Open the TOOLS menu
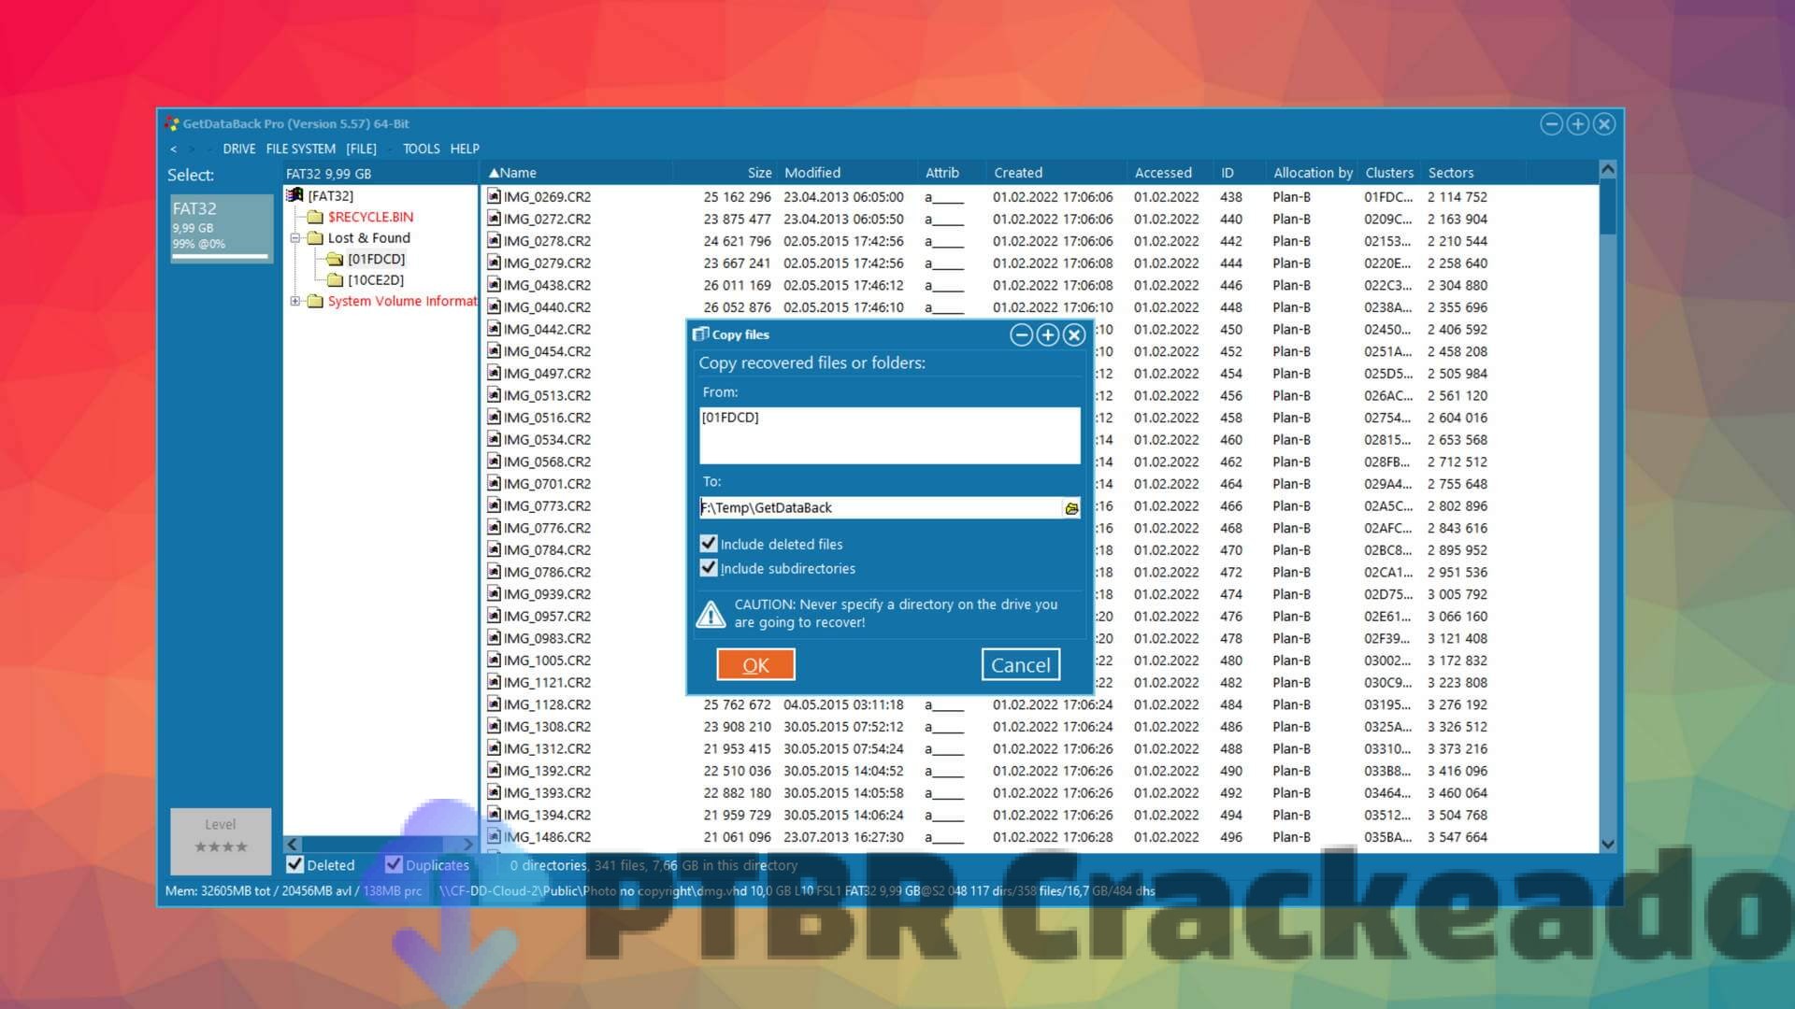The height and width of the screenshot is (1009, 1795). tap(421, 149)
